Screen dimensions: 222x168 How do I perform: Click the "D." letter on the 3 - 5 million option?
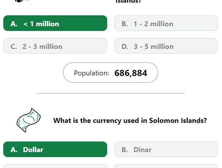125,47
